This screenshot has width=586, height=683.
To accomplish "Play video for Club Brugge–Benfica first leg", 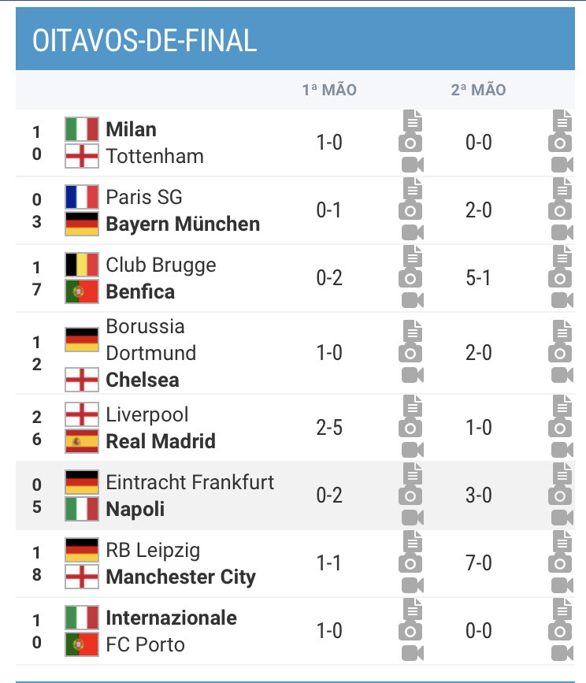I will coord(412,300).
